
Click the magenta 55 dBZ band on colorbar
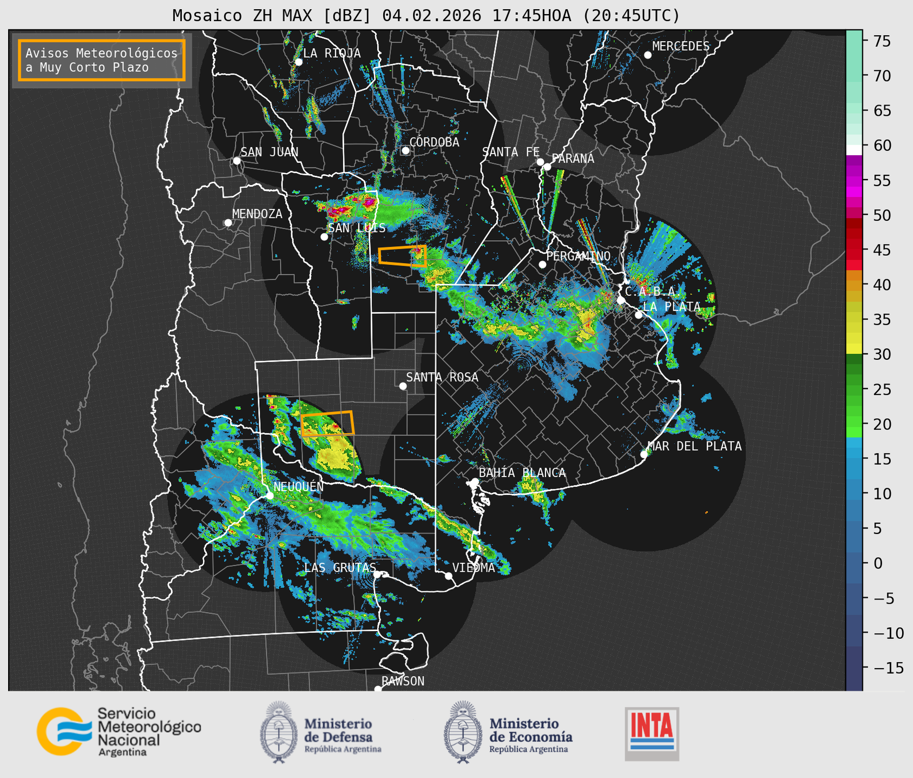point(854,181)
